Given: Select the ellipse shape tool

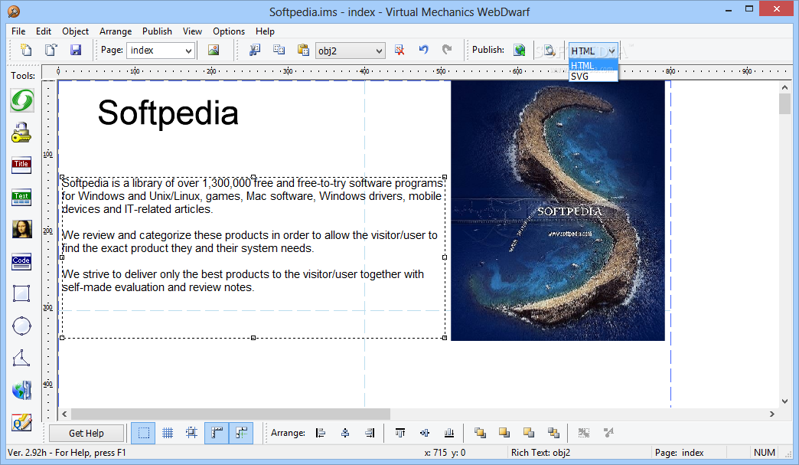Looking at the screenshot, I should (21, 326).
